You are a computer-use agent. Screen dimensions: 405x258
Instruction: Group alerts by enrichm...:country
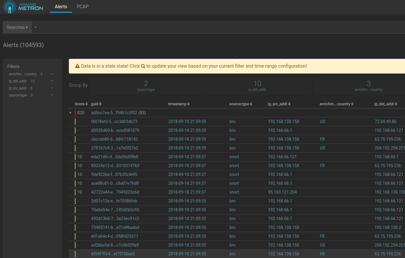tap(360, 86)
